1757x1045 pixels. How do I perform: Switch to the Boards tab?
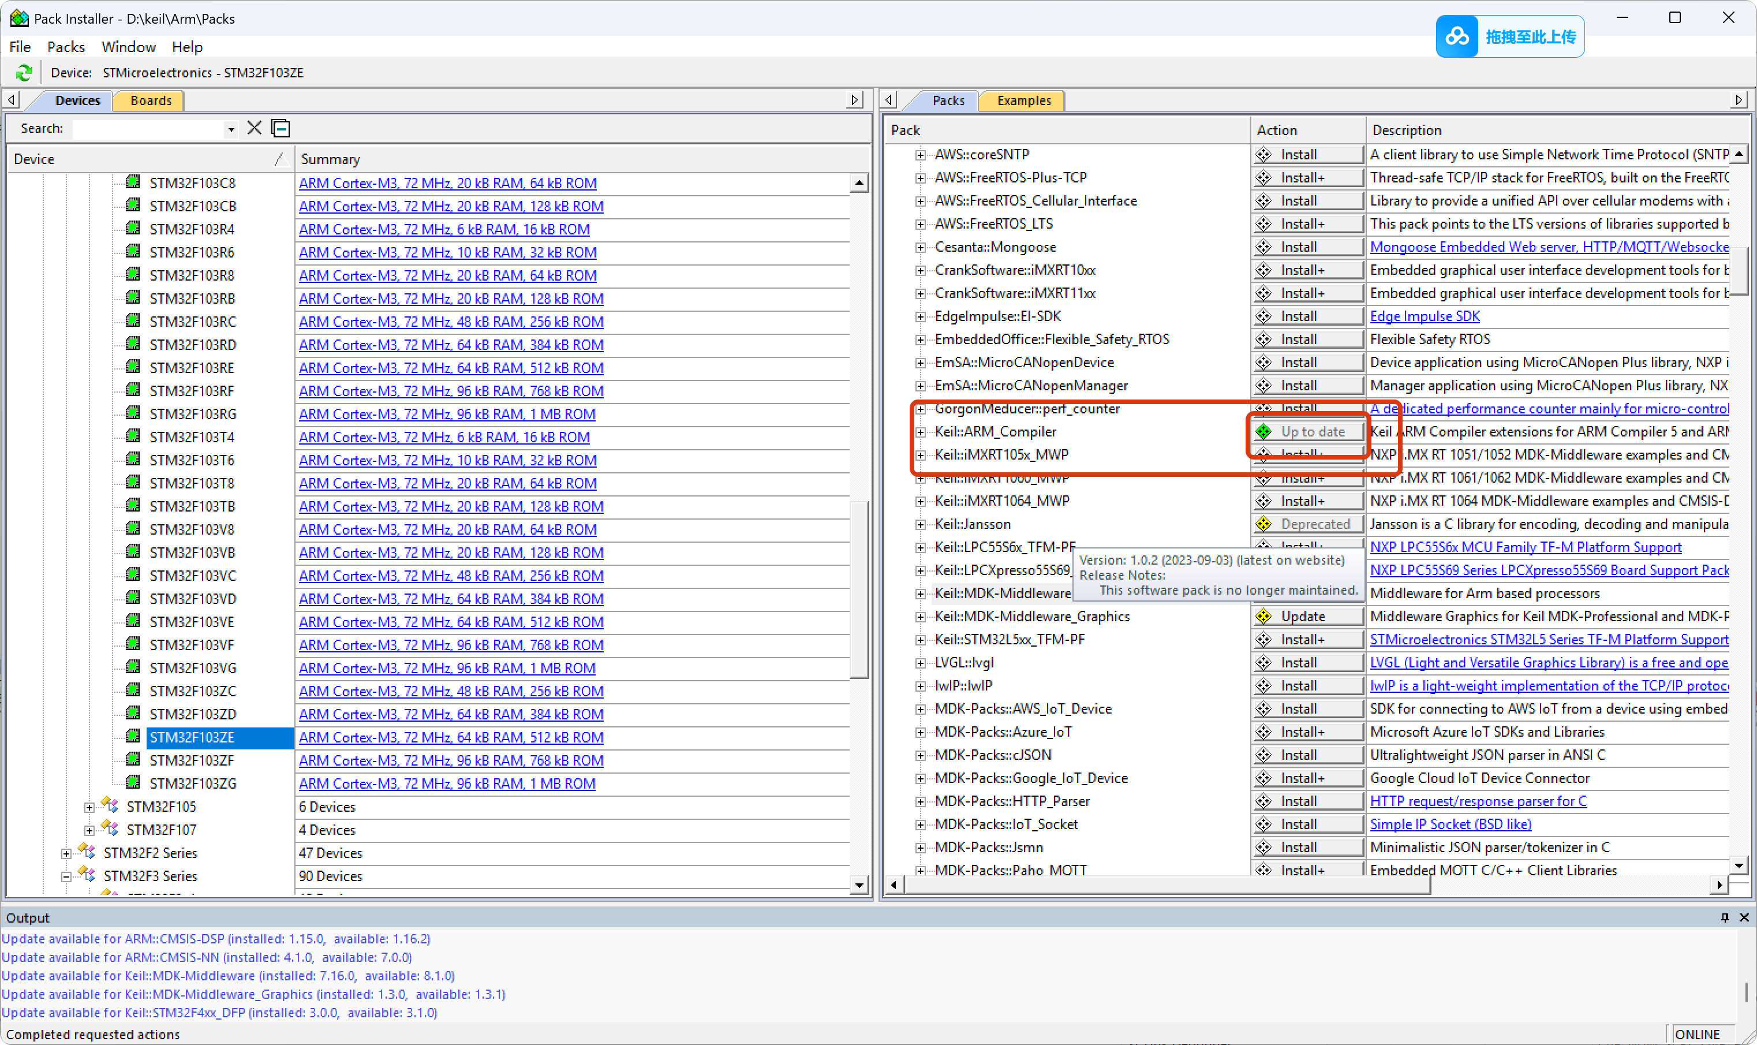(150, 100)
